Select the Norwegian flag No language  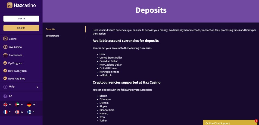(x=19, y=112)
